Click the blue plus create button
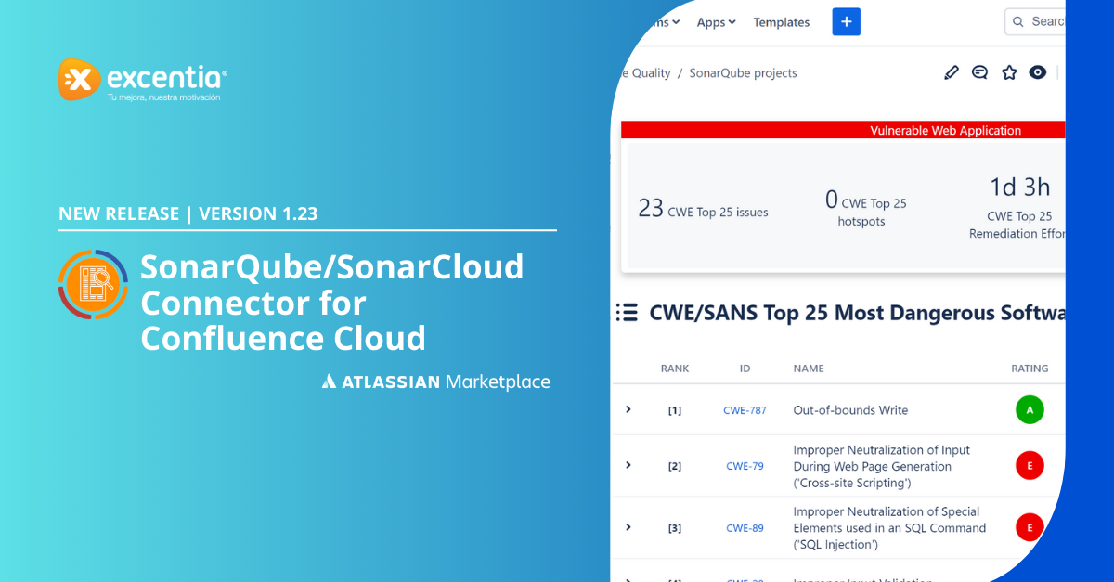Viewport: 1114px width, 582px height. click(x=847, y=22)
